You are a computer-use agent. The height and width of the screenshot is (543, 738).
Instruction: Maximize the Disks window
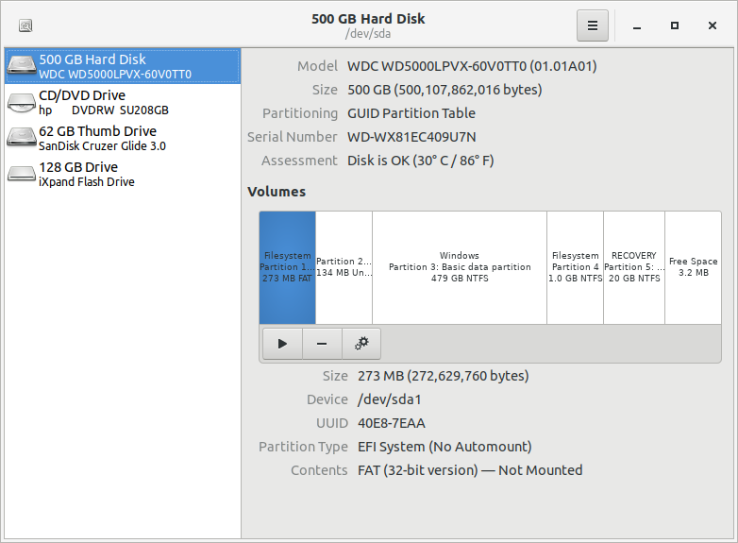point(675,25)
